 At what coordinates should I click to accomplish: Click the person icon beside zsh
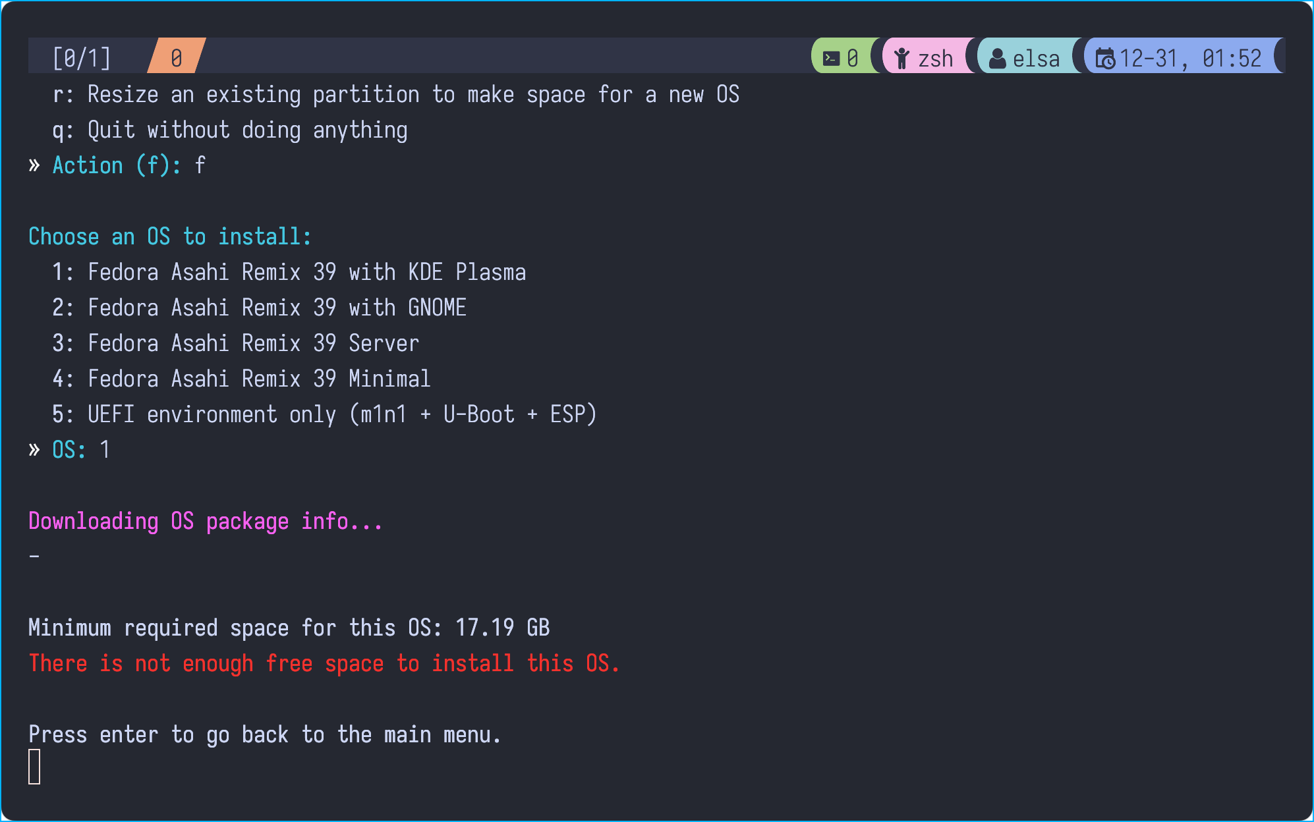[x=901, y=59]
